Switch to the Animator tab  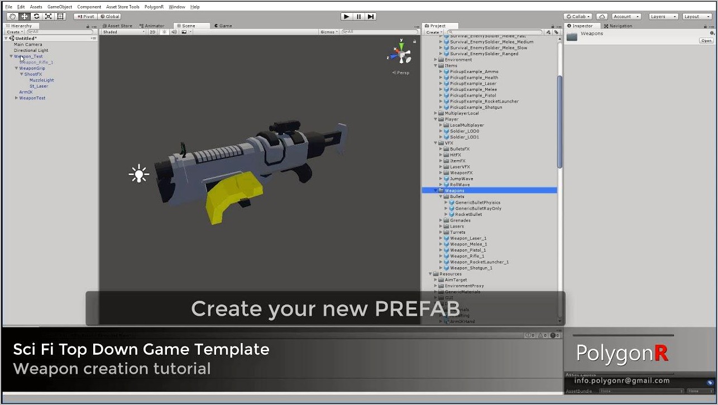click(x=152, y=26)
